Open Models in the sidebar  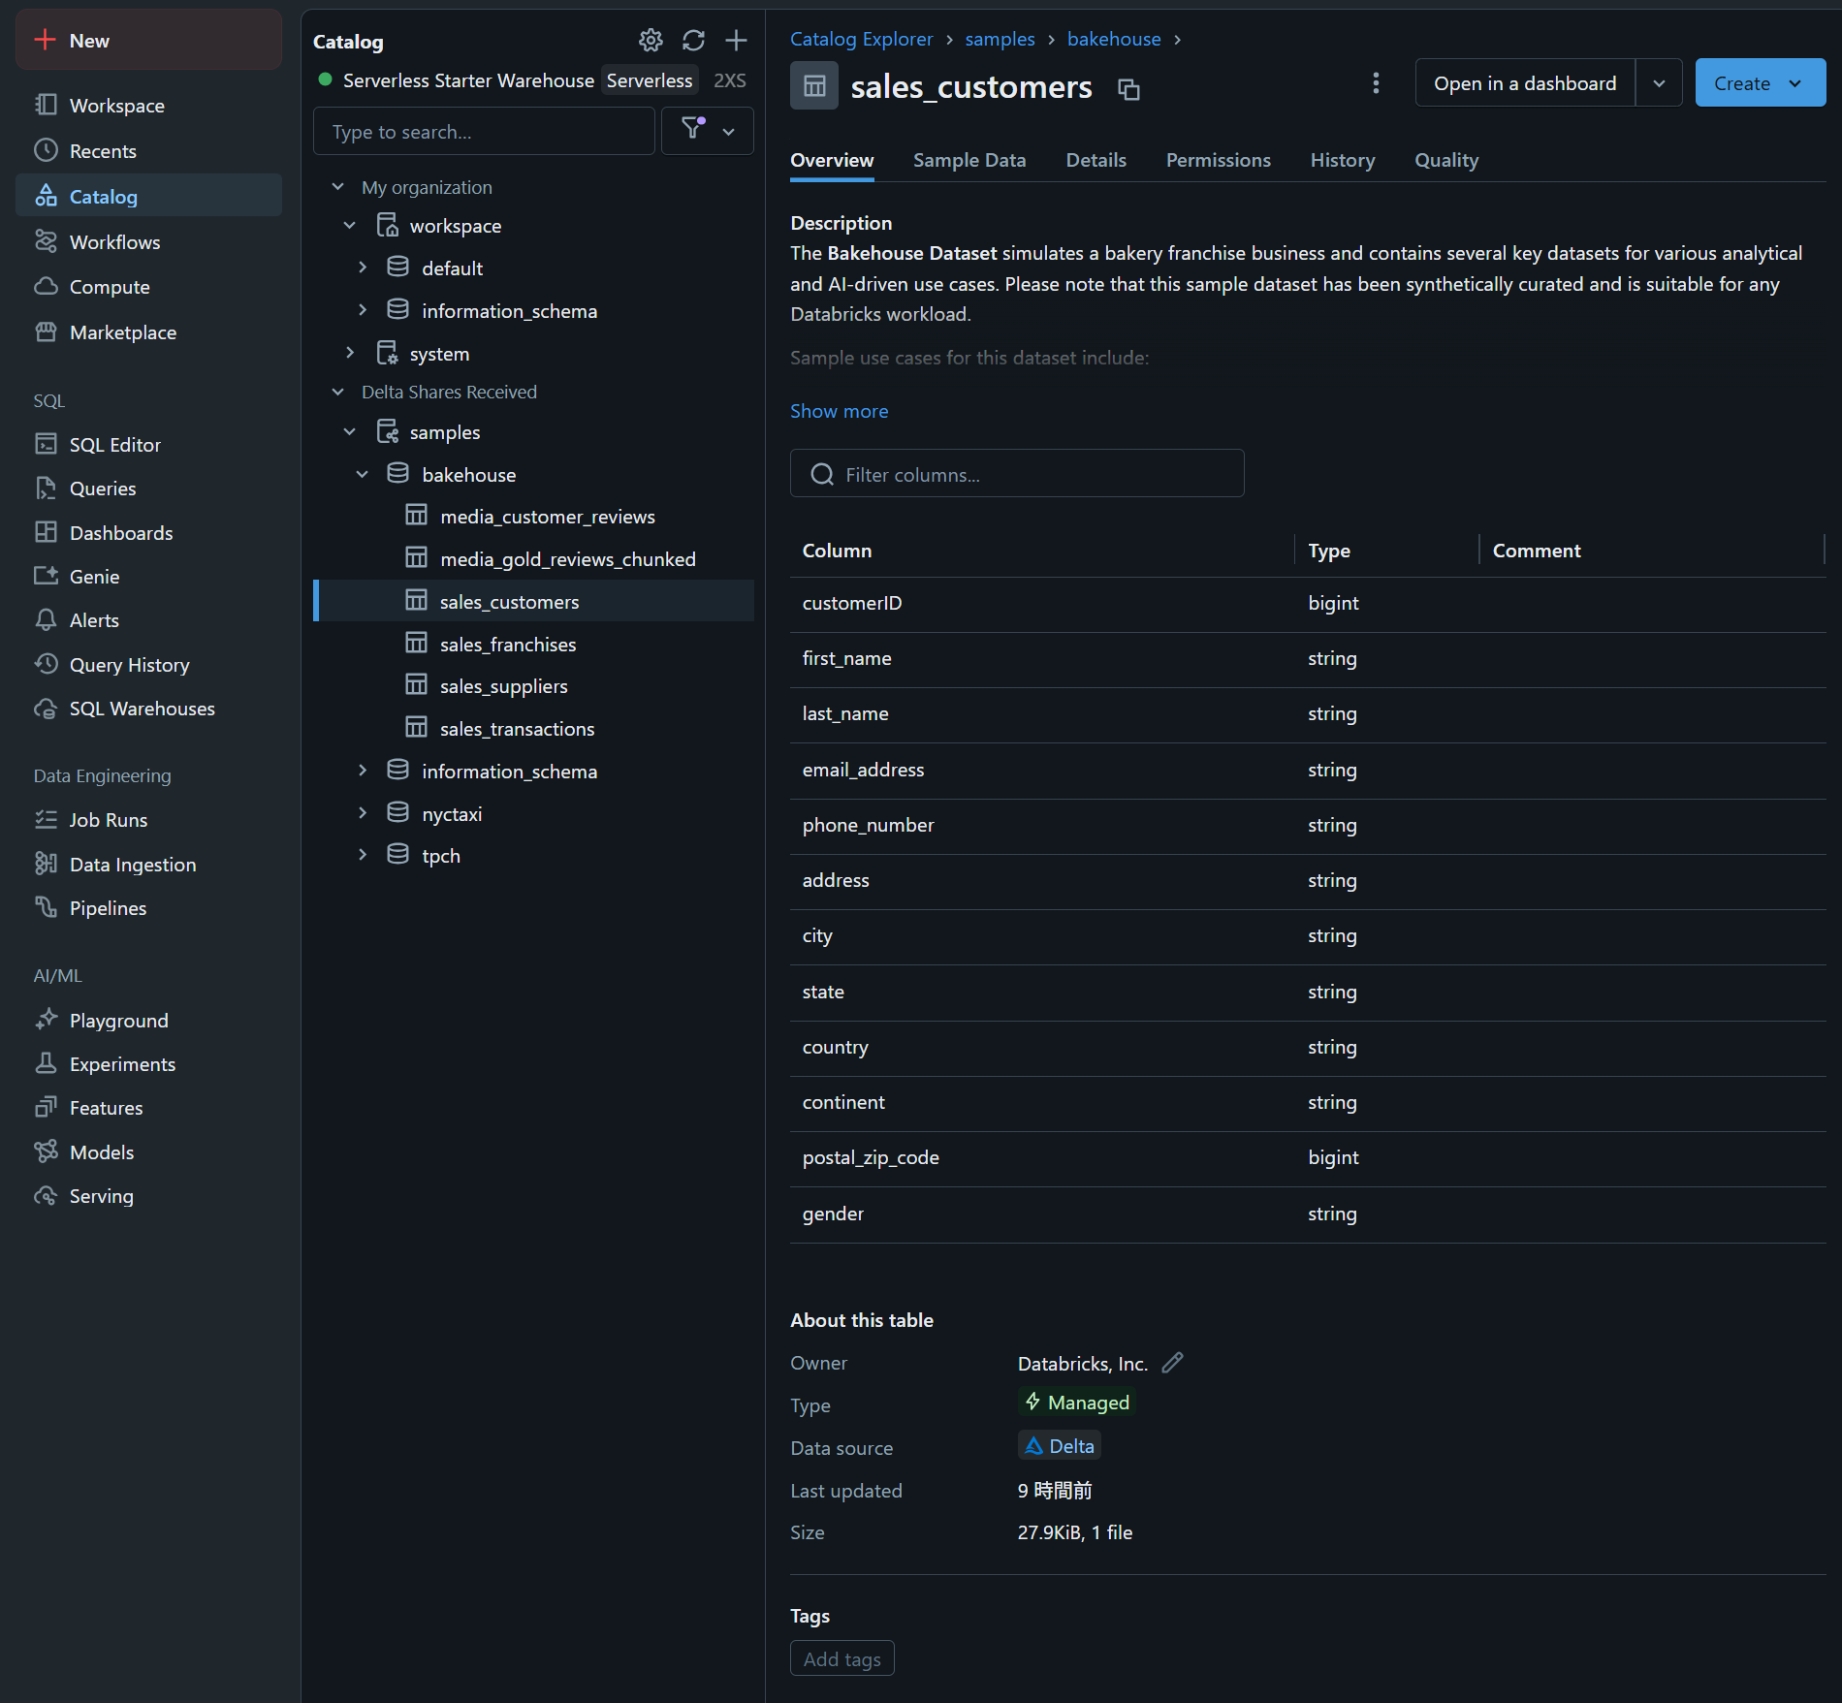click(x=148, y=1151)
